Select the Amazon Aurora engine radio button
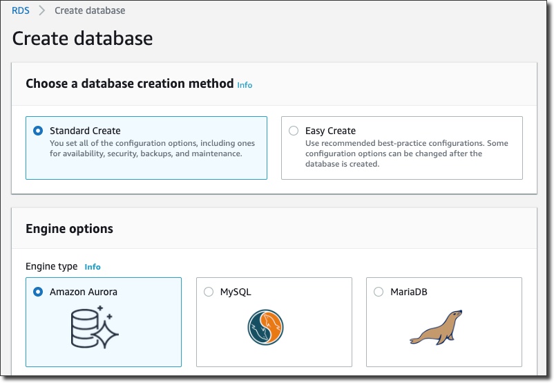This screenshot has width=554, height=383. pos(38,292)
